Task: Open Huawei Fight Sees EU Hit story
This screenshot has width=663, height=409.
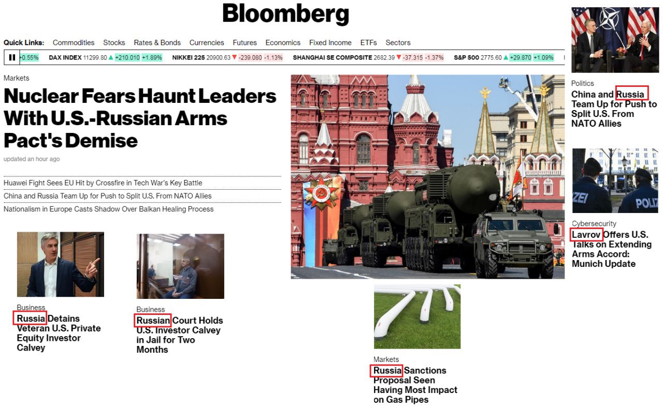Action: [103, 183]
